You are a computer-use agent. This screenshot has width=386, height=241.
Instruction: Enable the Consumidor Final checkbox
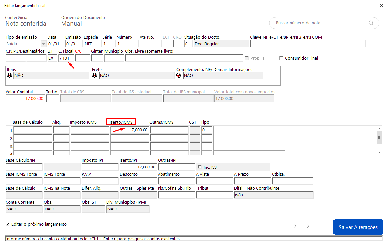click(281, 58)
